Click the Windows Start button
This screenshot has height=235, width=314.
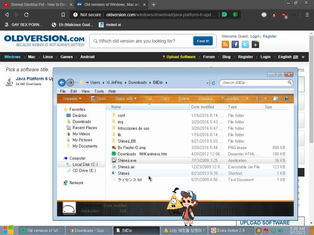pos(8,230)
